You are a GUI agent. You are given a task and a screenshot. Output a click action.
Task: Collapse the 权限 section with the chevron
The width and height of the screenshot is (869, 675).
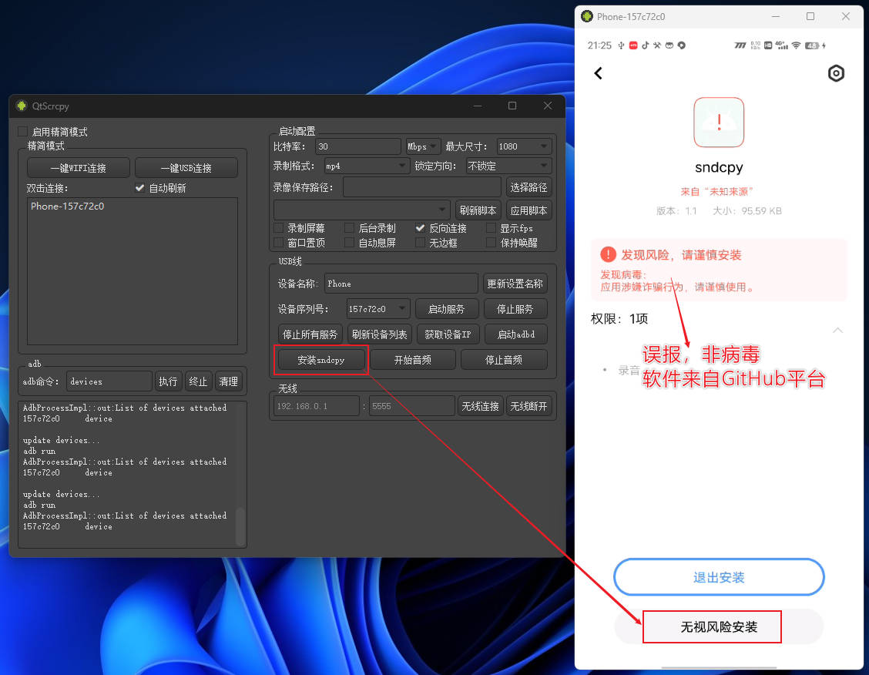(837, 330)
